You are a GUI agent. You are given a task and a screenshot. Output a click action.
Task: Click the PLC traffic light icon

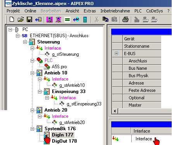click(x=40, y=60)
